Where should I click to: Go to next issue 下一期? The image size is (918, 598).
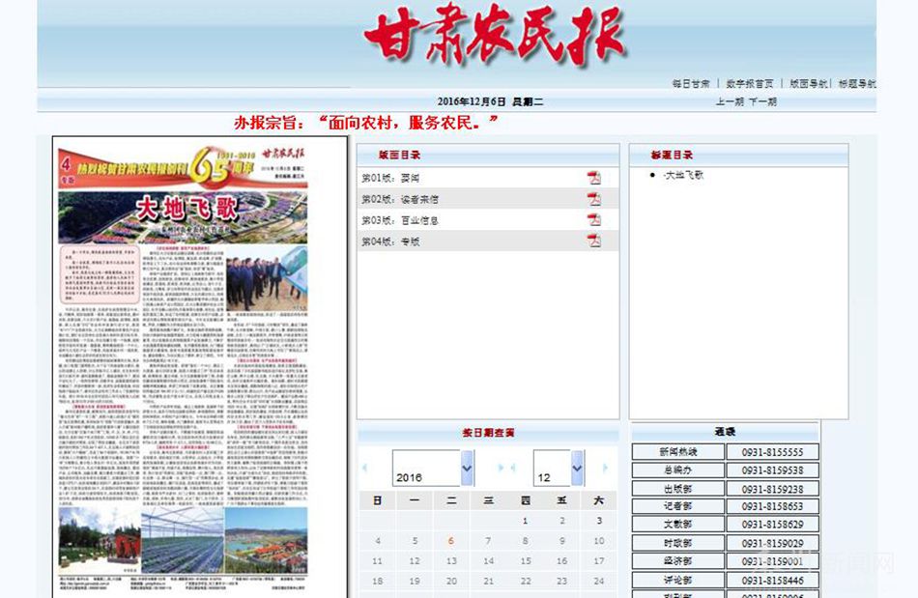click(x=762, y=101)
